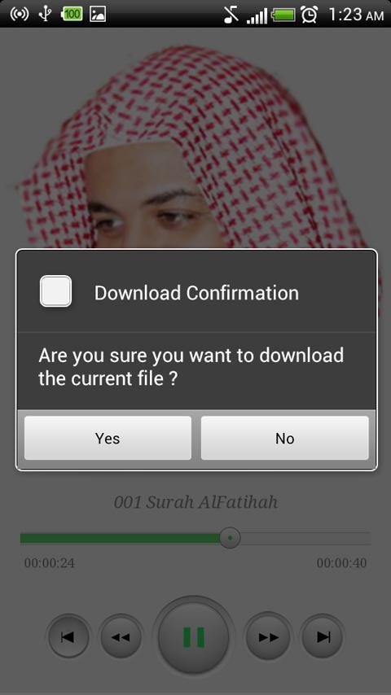Tap the 001 Surah AlFatihah title
Screen dimensions: 391x695
(x=195, y=502)
